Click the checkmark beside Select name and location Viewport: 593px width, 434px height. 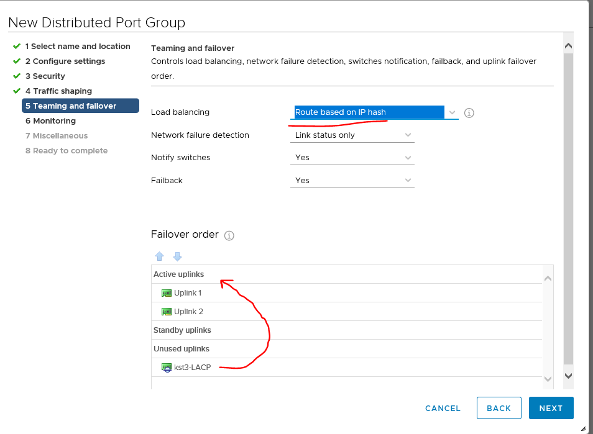click(16, 46)
